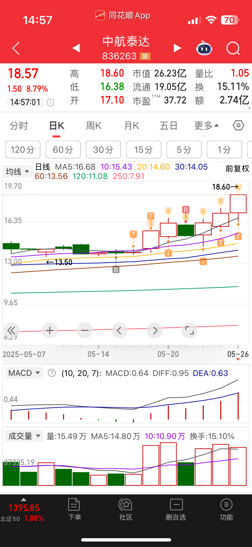Viewport: 252px width, 547px height.
Task: Tap the 量:15.49万 volume label
Action: click(x=66, y=436)
